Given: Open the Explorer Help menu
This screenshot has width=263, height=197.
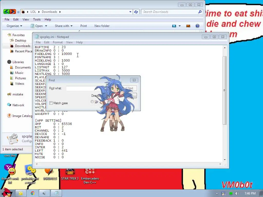Looking at the screenshot, I should [x=48, y=19].
